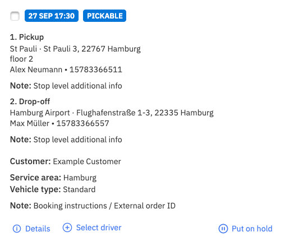Click Max Müller's phone number 15783366557
Screen dimensions: 285x246
pyautogui.click(x=82, y=123)
